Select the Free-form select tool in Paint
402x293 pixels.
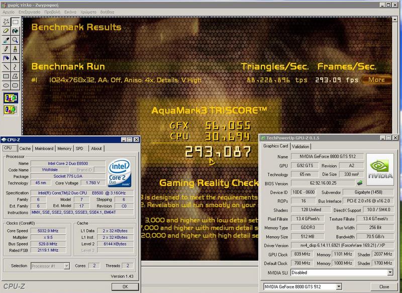(x=6, y=22)
